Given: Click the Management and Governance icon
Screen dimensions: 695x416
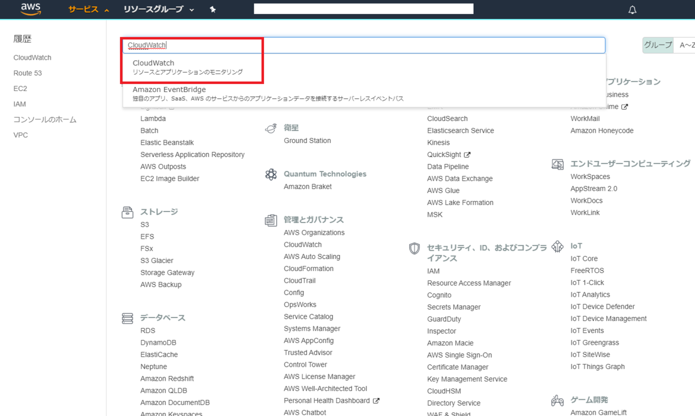Looking at the screenshot, I should click(x=270, y=220).
